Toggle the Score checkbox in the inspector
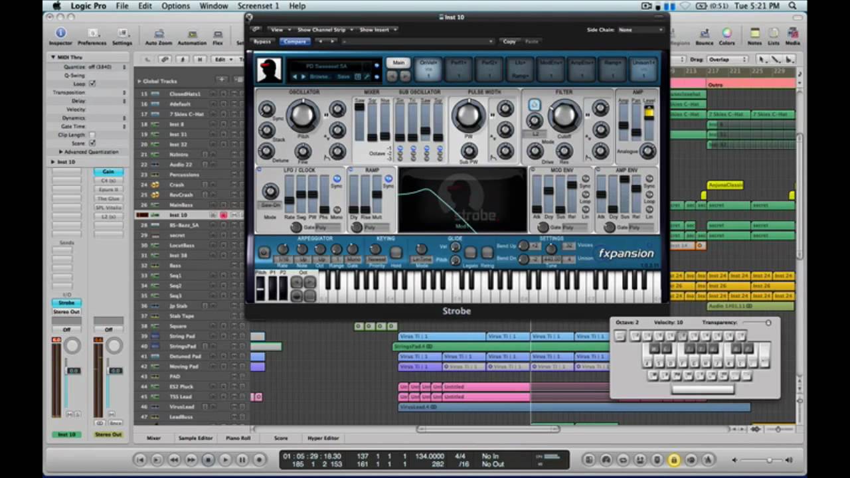The height and width of the screenshot is (478, 850). pos(92,143)
